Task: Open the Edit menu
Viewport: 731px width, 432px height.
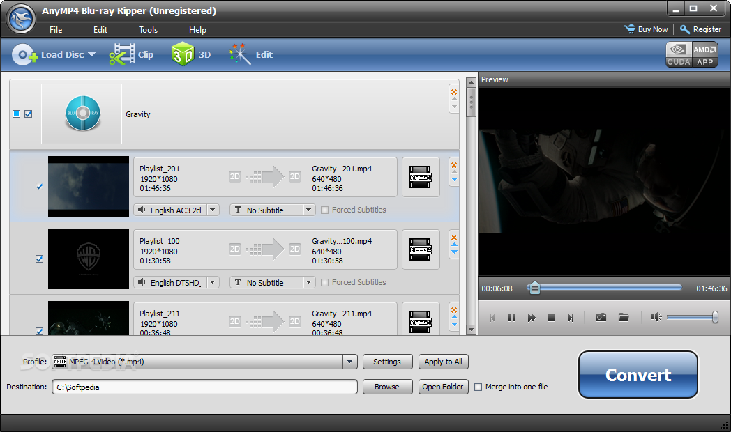Action: tap(100, 30)
